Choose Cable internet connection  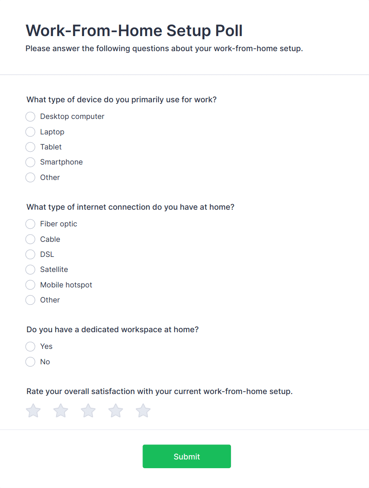(x=31, y=239)
